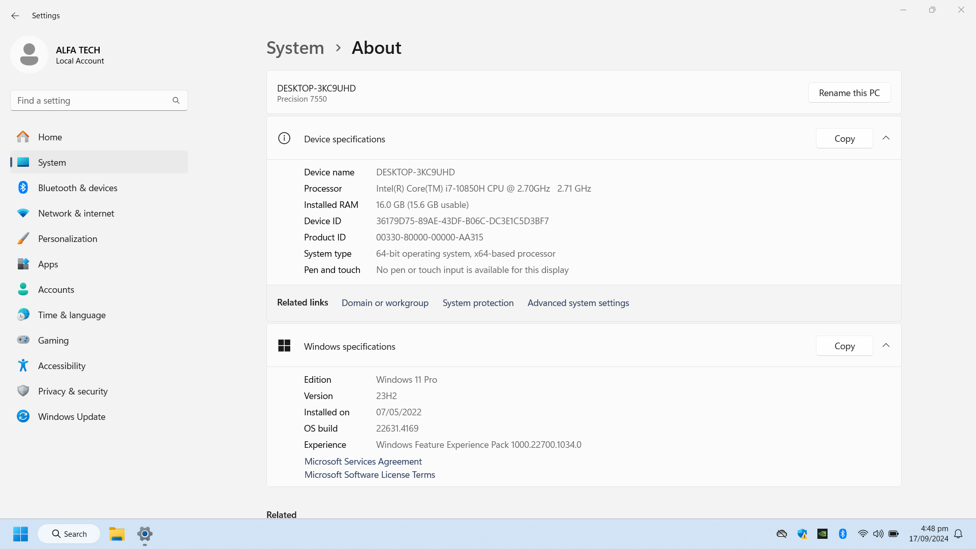Open Accounts settings page
976x549 pixels.
99,289
